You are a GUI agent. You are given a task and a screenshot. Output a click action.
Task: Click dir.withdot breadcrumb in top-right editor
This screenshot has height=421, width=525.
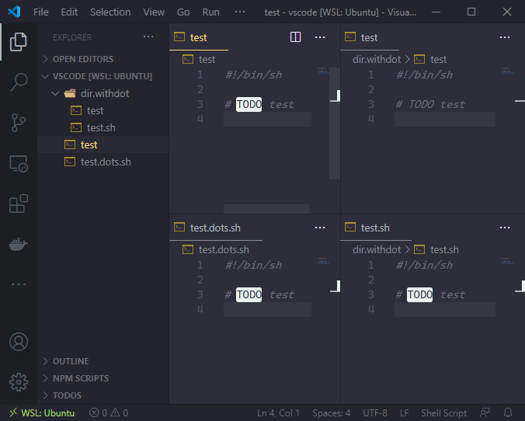point(377,59)
